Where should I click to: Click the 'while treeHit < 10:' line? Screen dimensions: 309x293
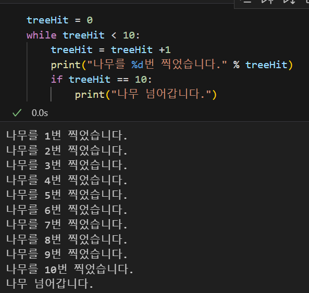83,35
